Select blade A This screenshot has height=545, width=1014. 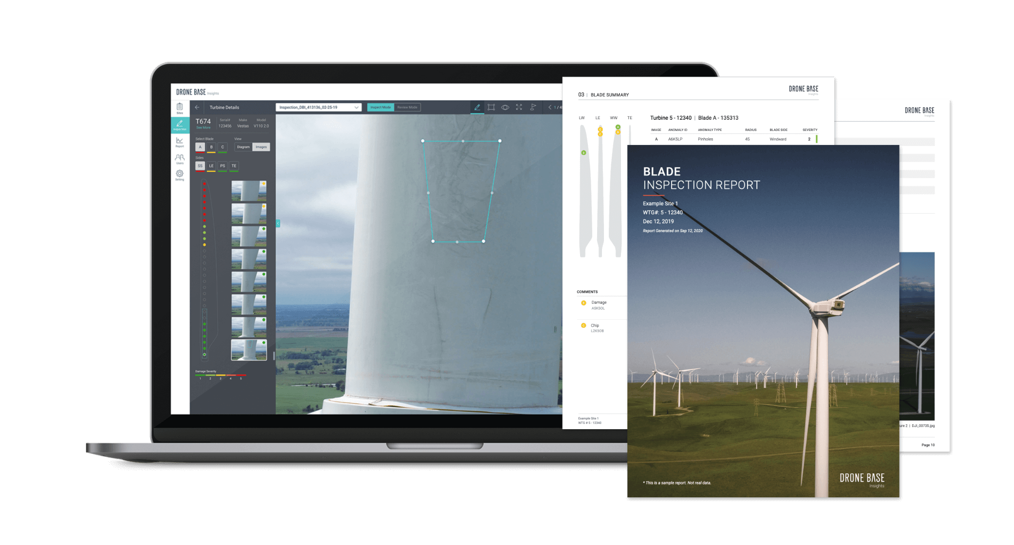(x=200, y=147)
